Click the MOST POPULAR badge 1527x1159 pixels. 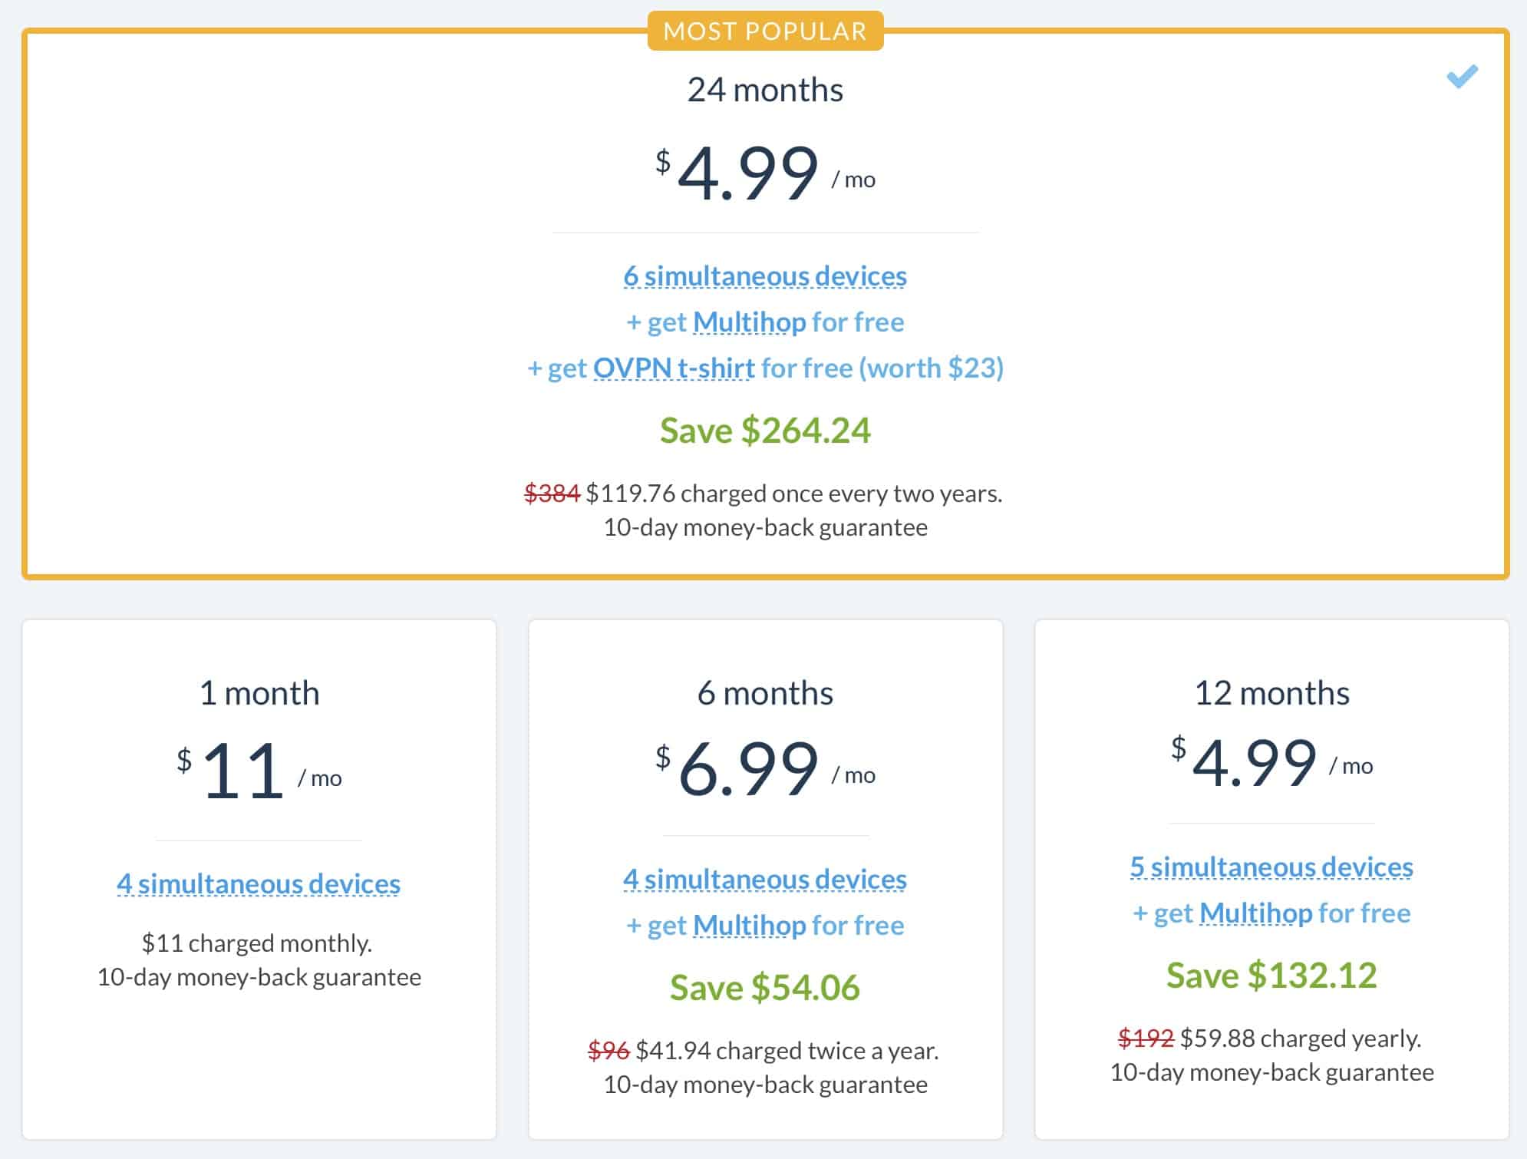tap(765, 31)
